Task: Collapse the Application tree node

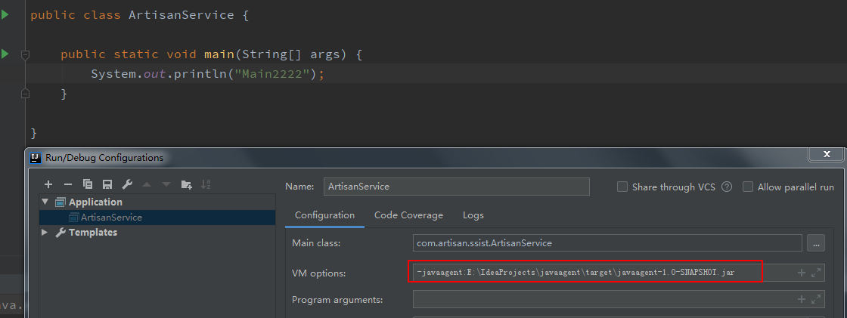Action: [45, 202]
